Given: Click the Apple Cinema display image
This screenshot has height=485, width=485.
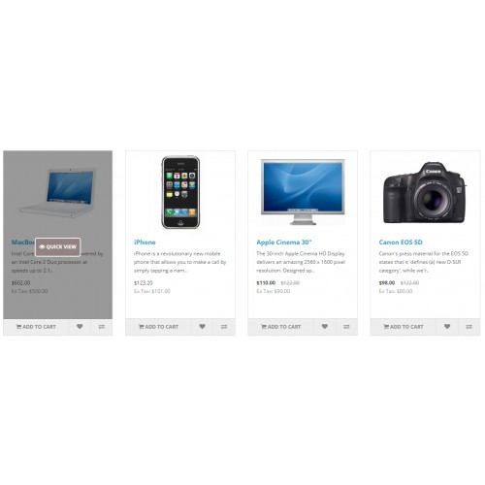Looking at the screenshot, I should [x=303, y=192].
